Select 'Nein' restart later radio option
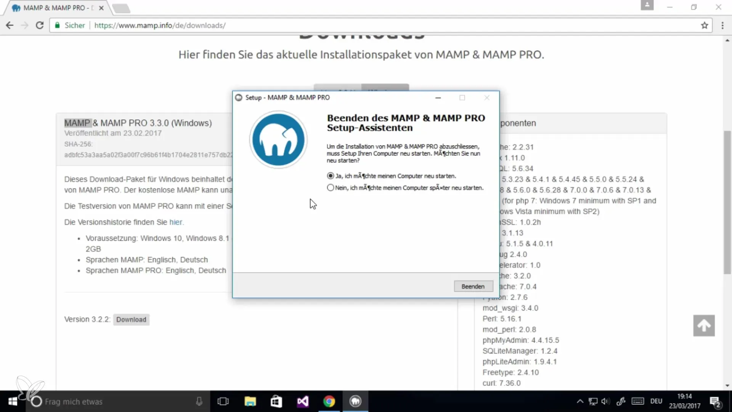The height and width of the screenshot is (412, 732). click(331, 188)
